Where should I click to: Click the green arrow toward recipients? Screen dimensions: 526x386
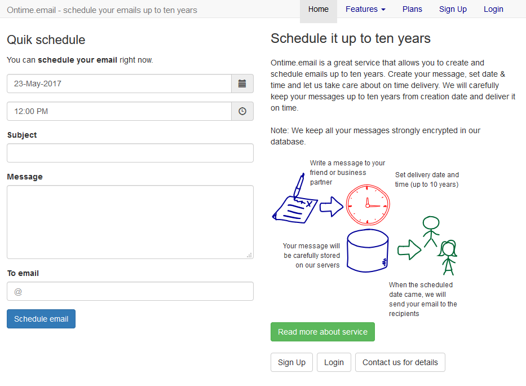coord(409,249)
